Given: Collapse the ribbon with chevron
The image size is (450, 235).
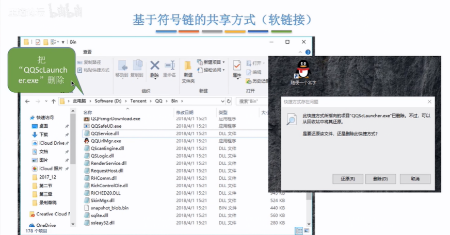Looking at the screenshot, I should click(x=300, y=52).
